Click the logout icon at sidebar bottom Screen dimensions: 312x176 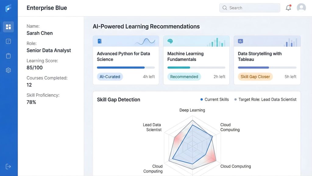[x=8, y=166]
